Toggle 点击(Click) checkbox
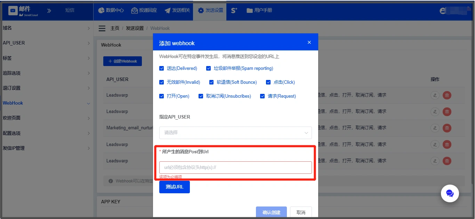This screenshot has width=475, height=219. coord(268,82)
